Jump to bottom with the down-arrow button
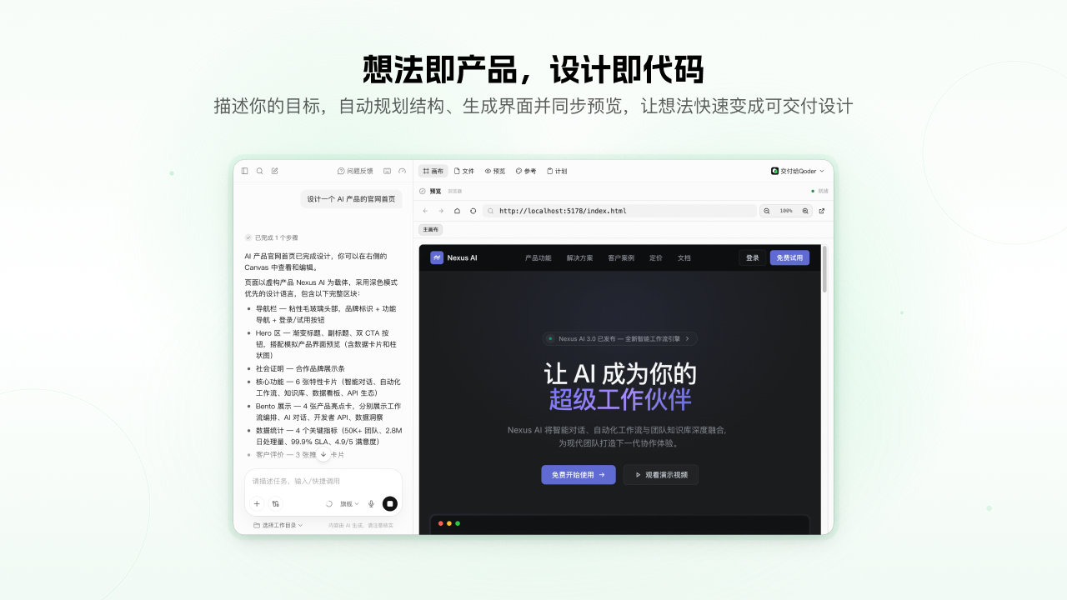Screen dimensions: 1067x600 click(x=323, y=454)
